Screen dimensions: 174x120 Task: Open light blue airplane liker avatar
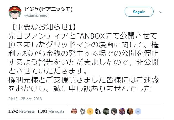point(138,111)
